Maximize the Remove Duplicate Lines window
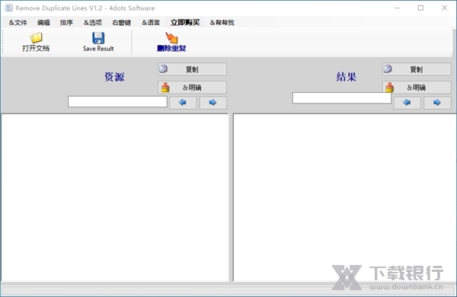Image resolution: width=457 pixels, height=297 pixels. coord(420,8)
